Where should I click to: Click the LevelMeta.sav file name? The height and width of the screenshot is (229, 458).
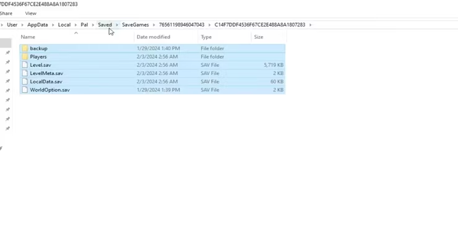46,73
